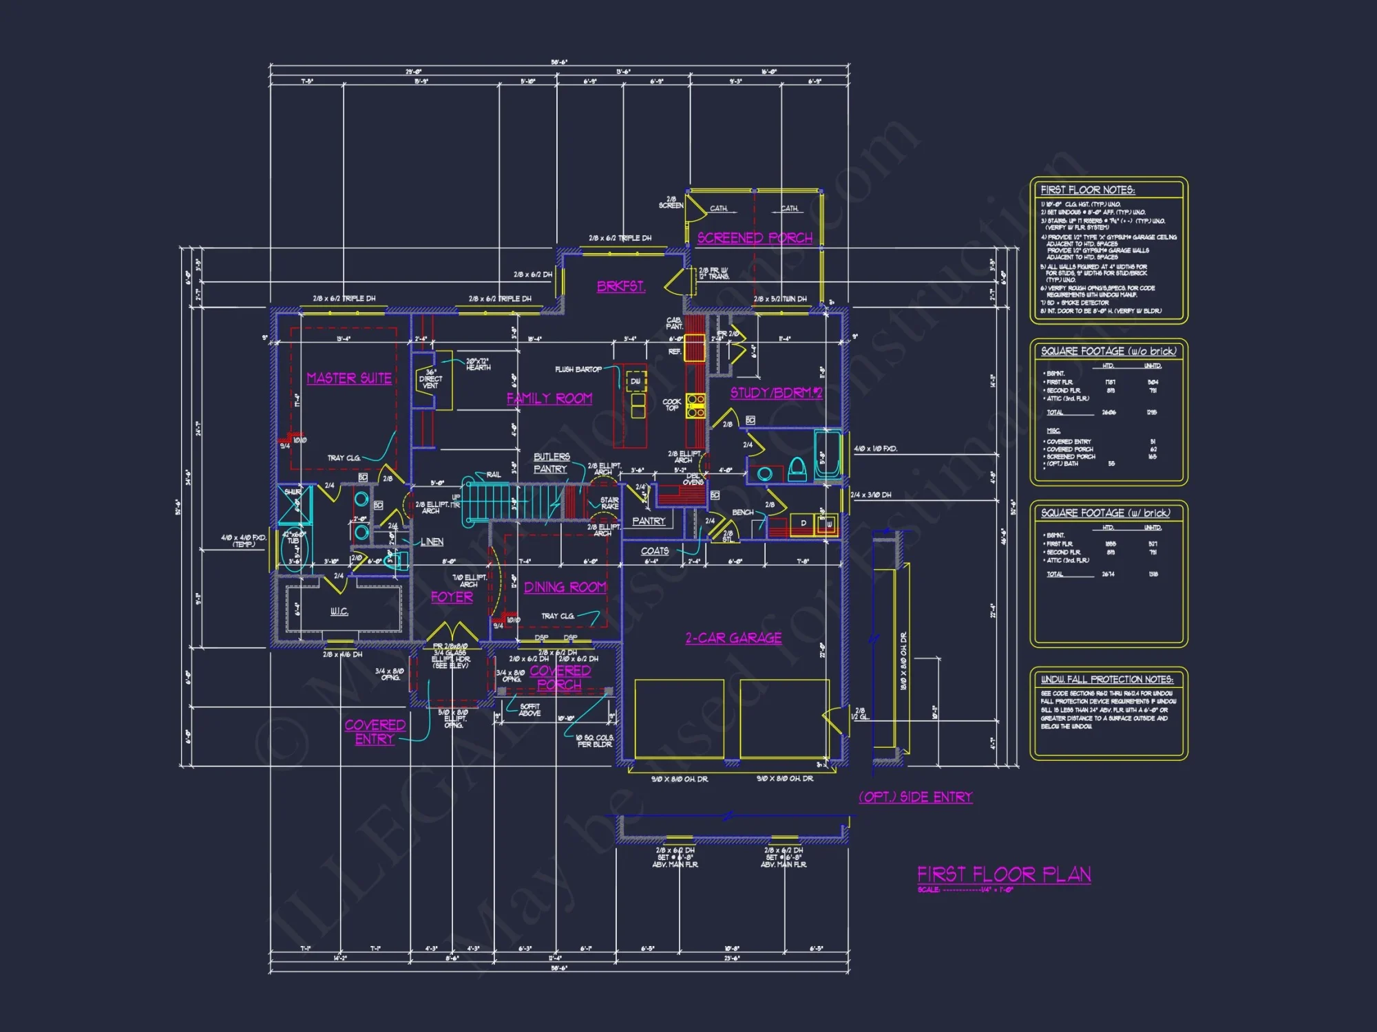Image resolution: width=1377 pixels, height=1032 pixels.
Task: Click the (OPT.) SIDE ENTRY label
Action: pos(915,797)
